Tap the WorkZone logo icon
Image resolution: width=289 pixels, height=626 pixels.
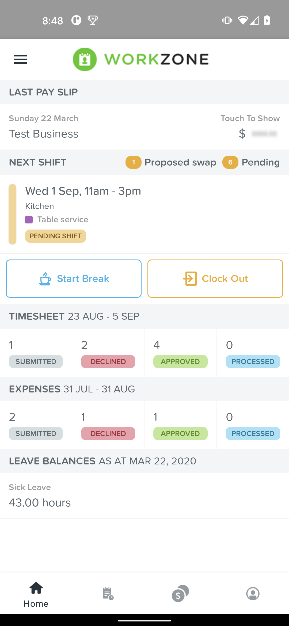[85, 59]
